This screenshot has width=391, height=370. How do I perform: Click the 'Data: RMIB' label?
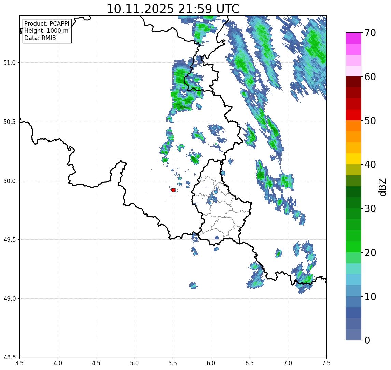tap(40, 38)
